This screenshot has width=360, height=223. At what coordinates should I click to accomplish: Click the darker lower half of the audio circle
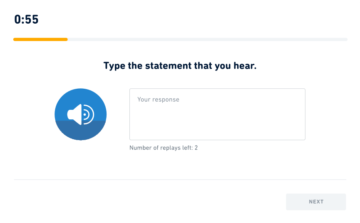coord(81,131)
